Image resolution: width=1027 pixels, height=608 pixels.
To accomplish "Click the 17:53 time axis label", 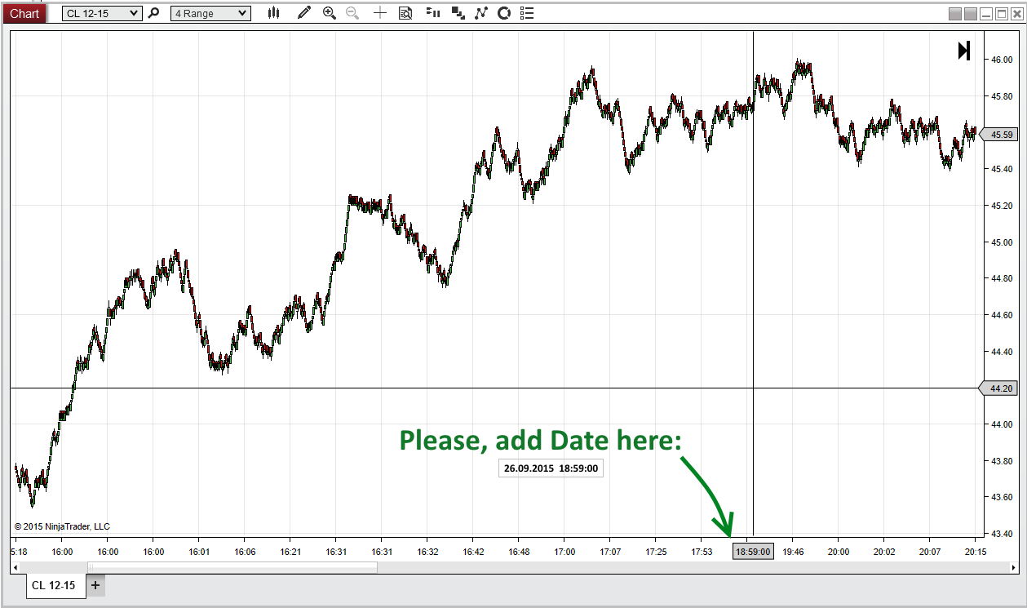I will click(x=702, y=552).
